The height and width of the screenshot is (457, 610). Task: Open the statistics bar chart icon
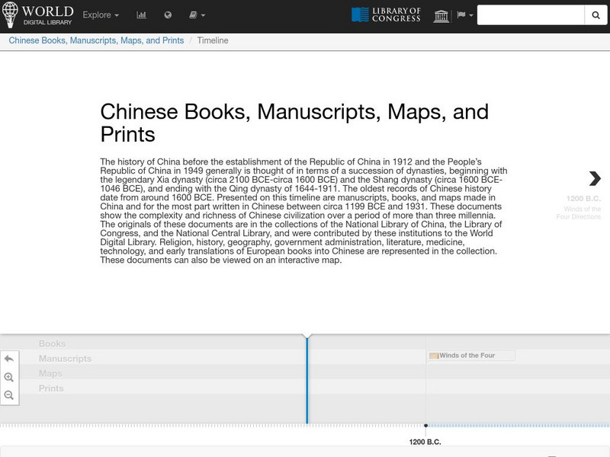[142, 15]
